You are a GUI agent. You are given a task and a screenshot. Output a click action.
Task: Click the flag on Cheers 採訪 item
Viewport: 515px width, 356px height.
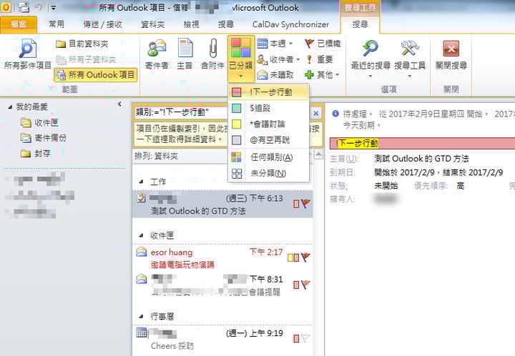305,338
